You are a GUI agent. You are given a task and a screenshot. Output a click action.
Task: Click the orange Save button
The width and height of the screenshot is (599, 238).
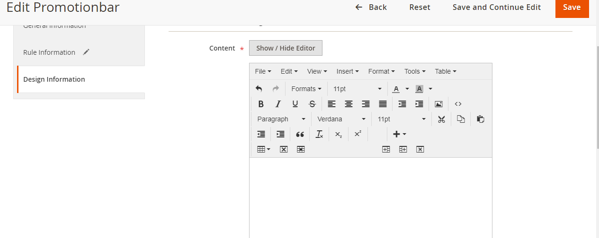pyautogui.click(x=572, y=8)
